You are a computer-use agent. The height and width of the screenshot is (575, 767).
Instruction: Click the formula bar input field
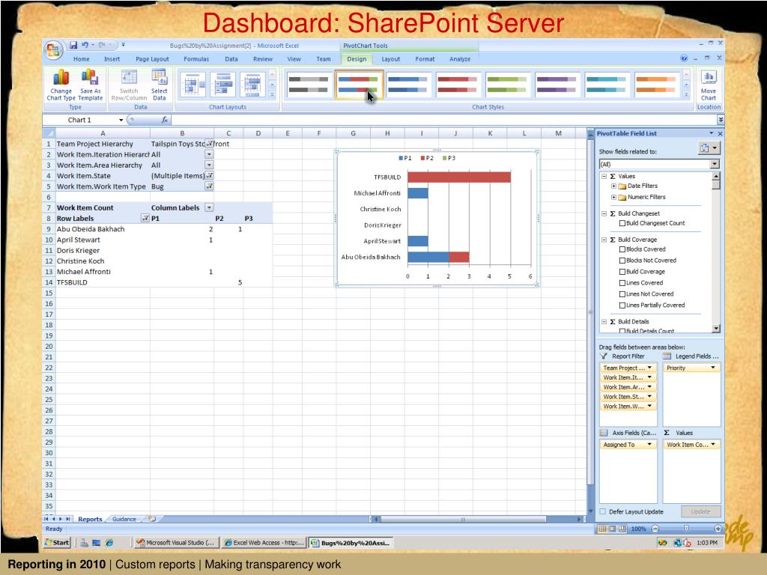pyautogui.click(x=444, y=120)
